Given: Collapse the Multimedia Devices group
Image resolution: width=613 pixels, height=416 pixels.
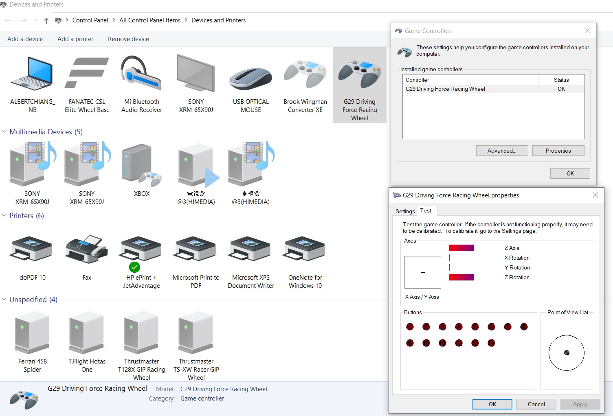Looking at the screenshot, I should pos(4,131).
